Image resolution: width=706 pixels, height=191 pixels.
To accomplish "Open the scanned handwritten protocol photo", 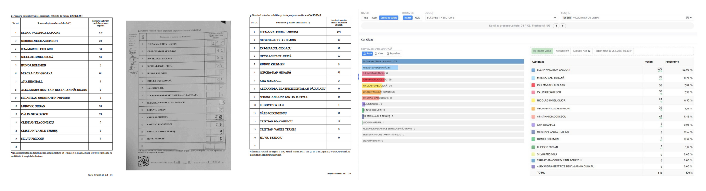I will [178, 95].
